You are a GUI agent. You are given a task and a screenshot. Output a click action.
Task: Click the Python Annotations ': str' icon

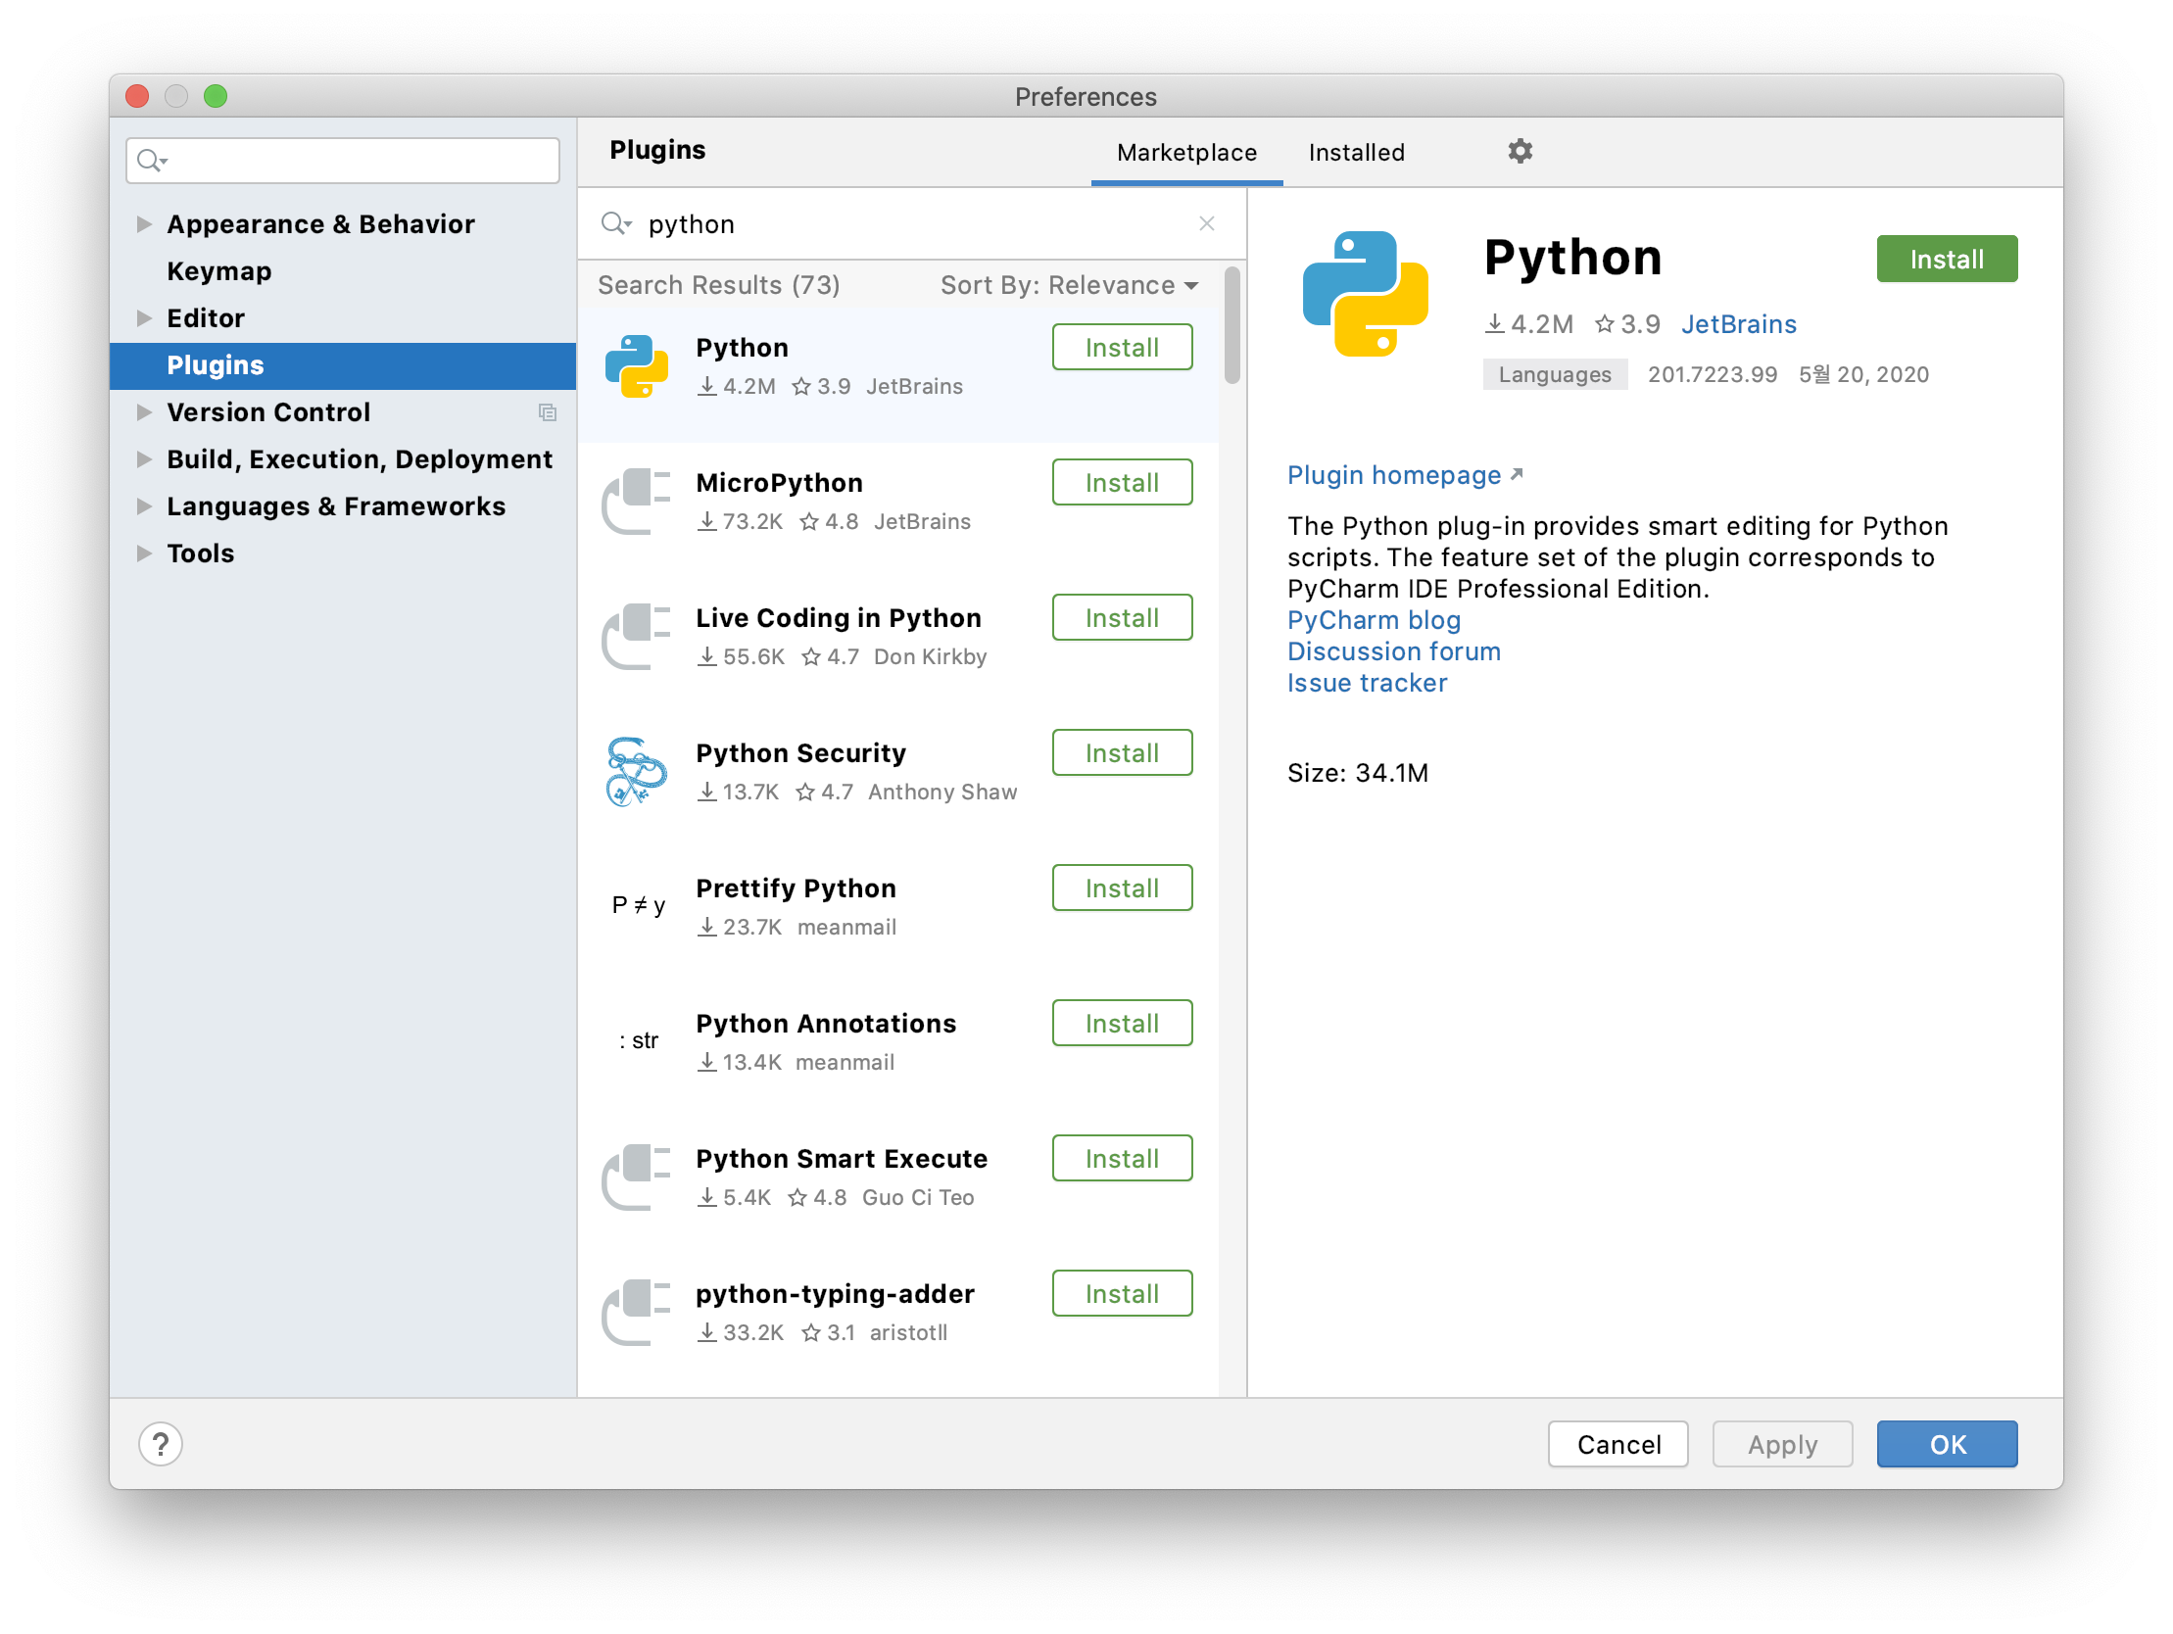(x=639, y=1040)
